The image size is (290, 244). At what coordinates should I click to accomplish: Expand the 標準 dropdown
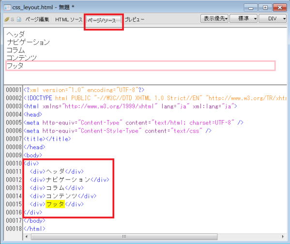244,18
